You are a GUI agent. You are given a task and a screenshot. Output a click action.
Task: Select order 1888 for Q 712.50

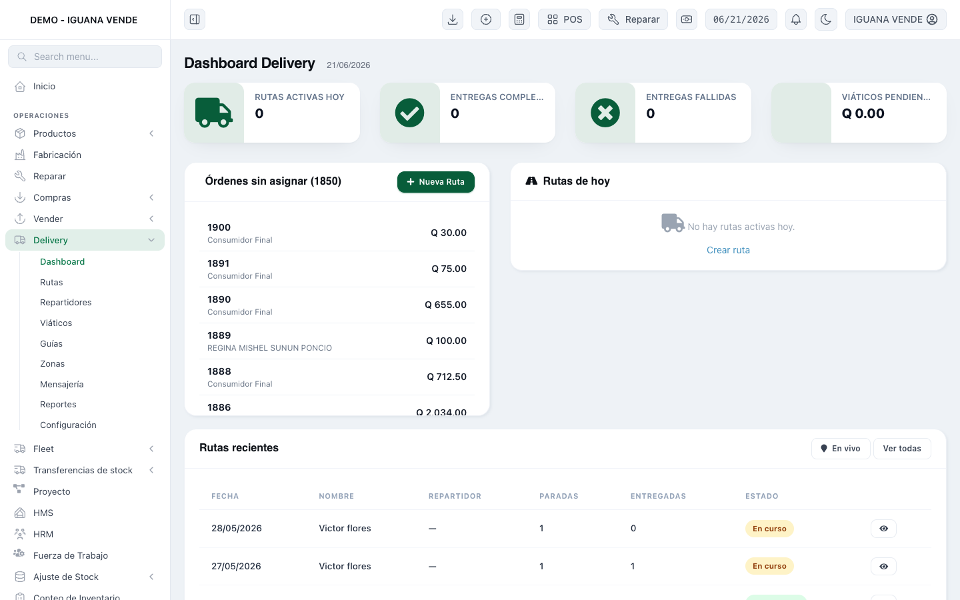337,377
